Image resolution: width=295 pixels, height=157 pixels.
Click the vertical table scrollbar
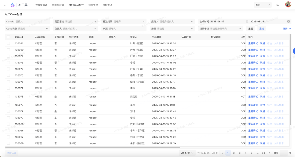(x=290, y=79)
